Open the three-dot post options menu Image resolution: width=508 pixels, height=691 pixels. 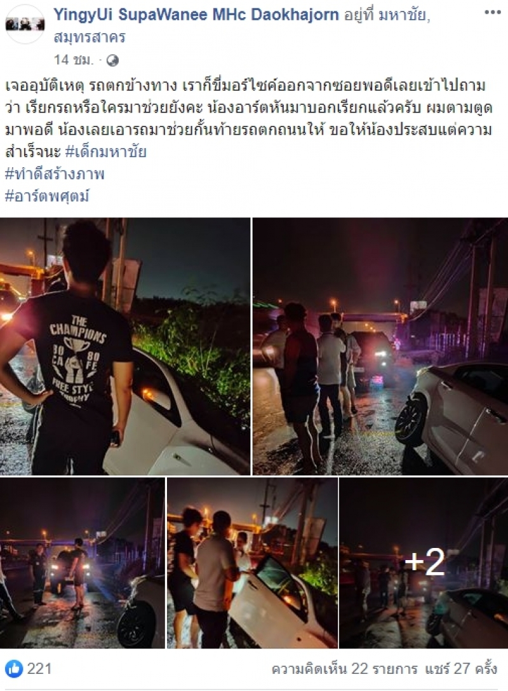493,13
